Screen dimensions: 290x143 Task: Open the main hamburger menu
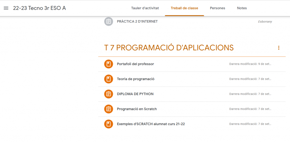tap(6, 8)
